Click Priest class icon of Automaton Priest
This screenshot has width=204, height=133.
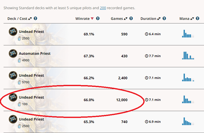point(13,54)
